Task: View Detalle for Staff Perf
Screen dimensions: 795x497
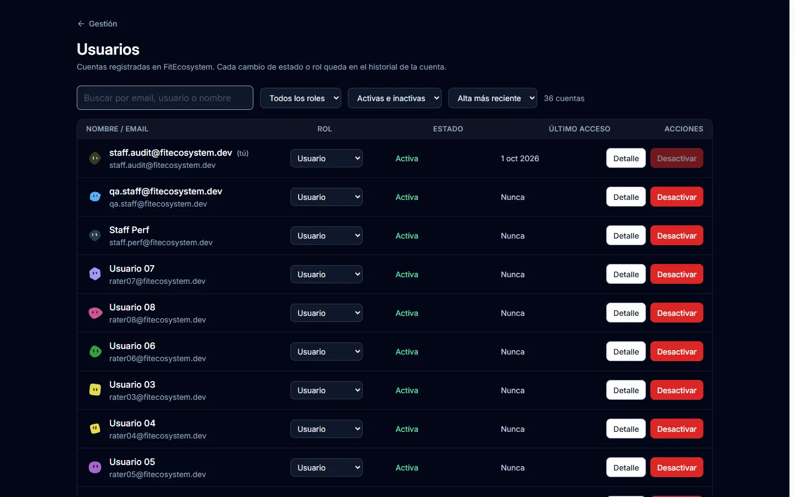Action: (626, 236)
